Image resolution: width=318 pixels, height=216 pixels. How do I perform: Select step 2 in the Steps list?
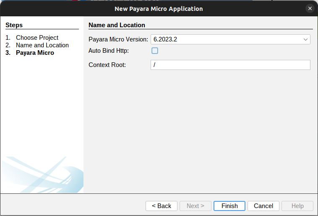click(x=42, y=45)
